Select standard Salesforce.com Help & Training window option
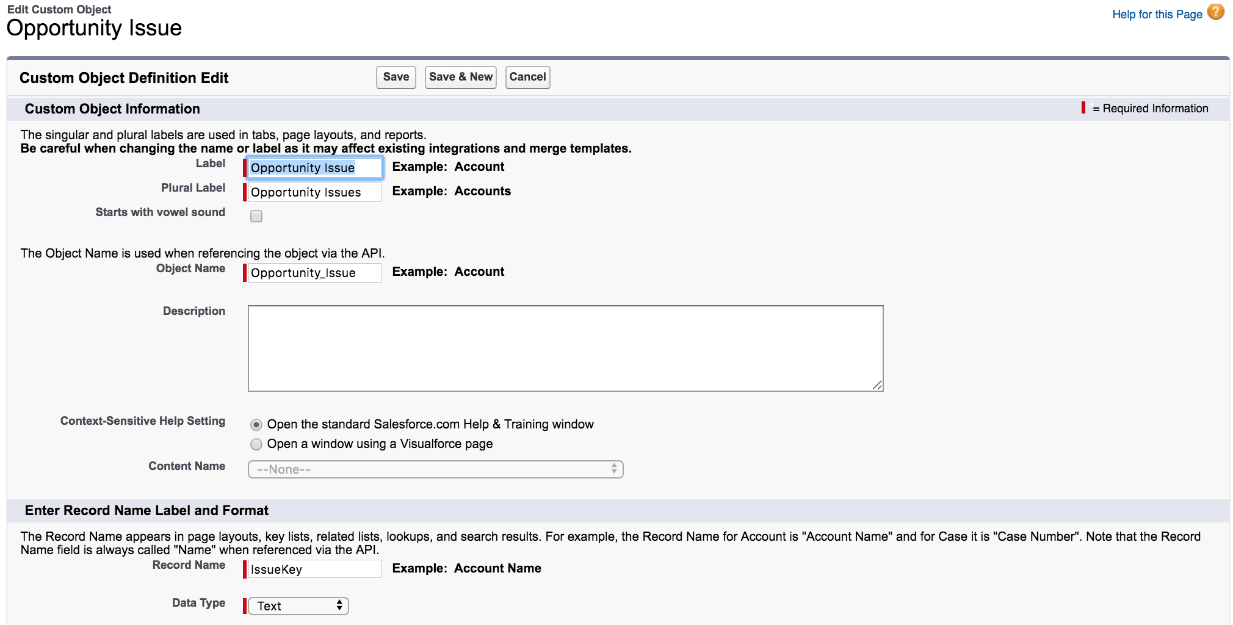This screenshot has height=625, width=1233. point(256,425)
